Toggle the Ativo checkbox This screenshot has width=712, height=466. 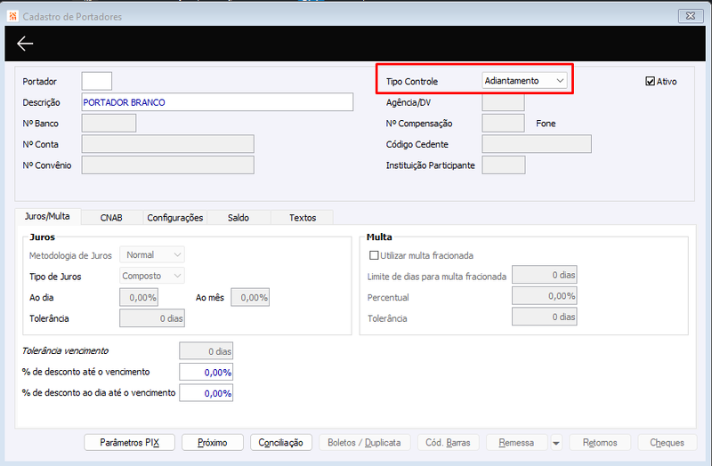650,81
